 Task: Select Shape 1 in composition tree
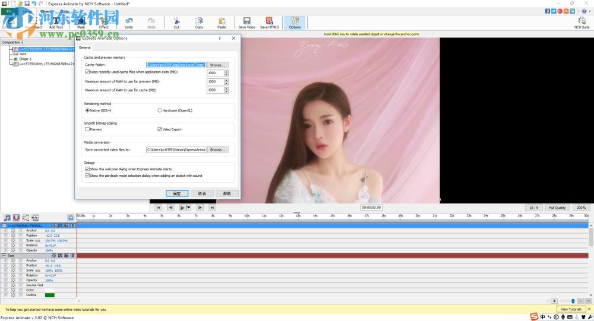tap(26, 59)
